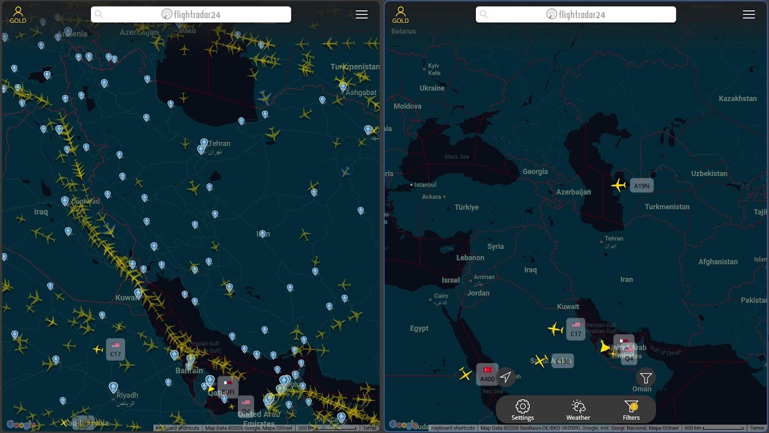Open Keyboard shortcuts in left map
This screenshot has width=769, height=433.
click(177, 428)
